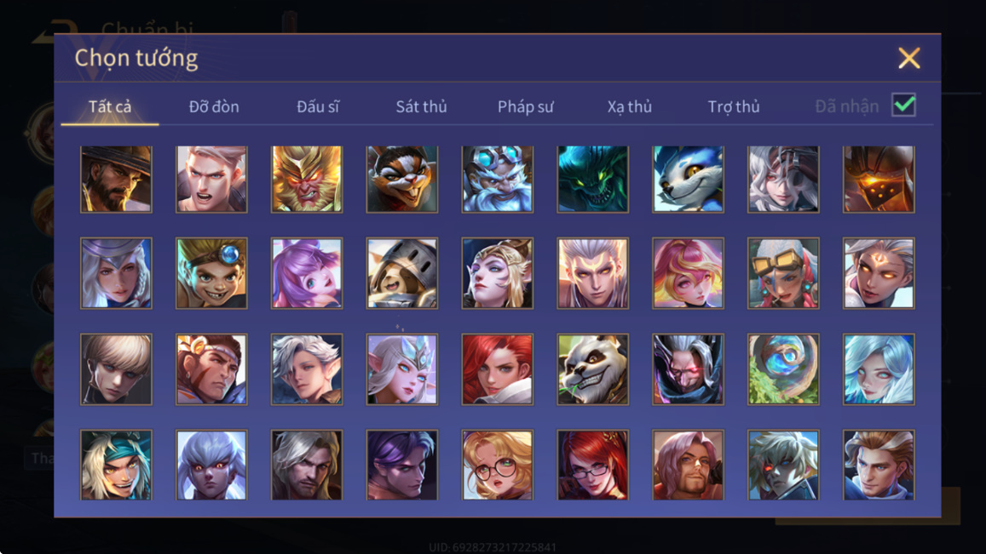This screenshot has height=554, width=986.
Task: Choose the golden monkey king hero
Action: [307, 179]
